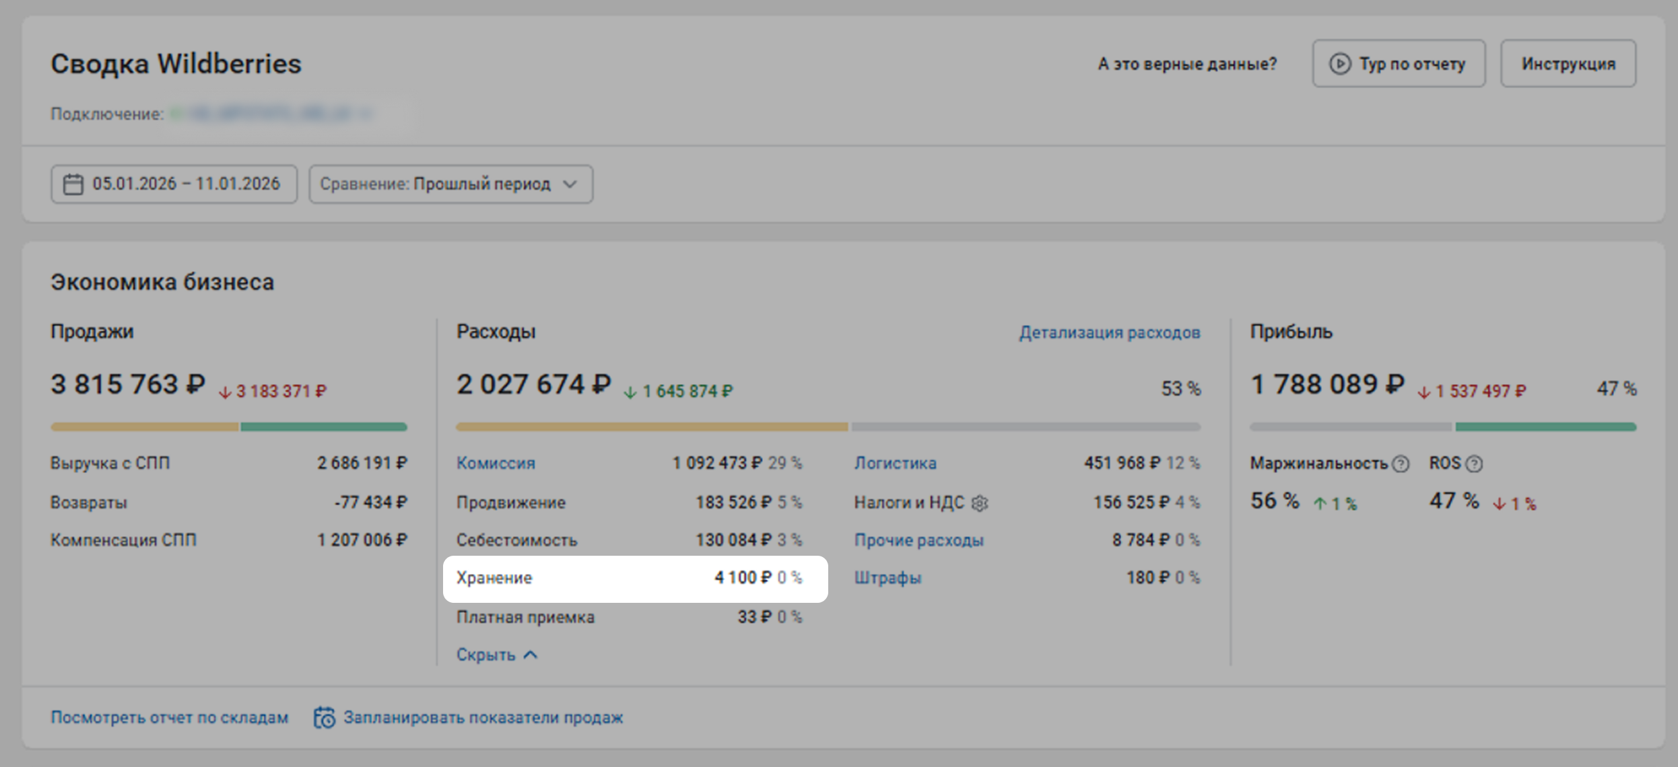Click the Комиссия expense link
This screenshot has height=767, width=1678.
pos(496,463)
